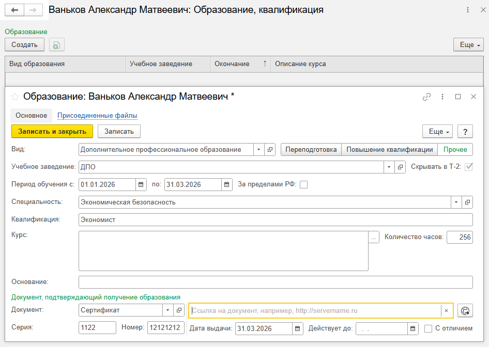The width and height of the screenshot is (489, 347).
Task: Click into the Квалификация text field
Action: [276, 220]
